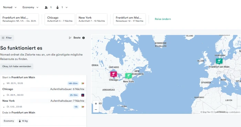Click the pink Chicago plane marker on map

click(x=113, y=74)
